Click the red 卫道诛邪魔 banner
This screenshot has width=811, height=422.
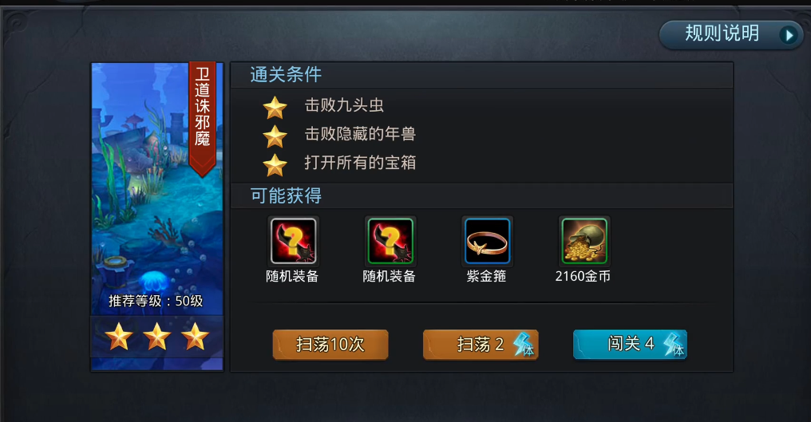pyautogui.click(x=202, y=118)
